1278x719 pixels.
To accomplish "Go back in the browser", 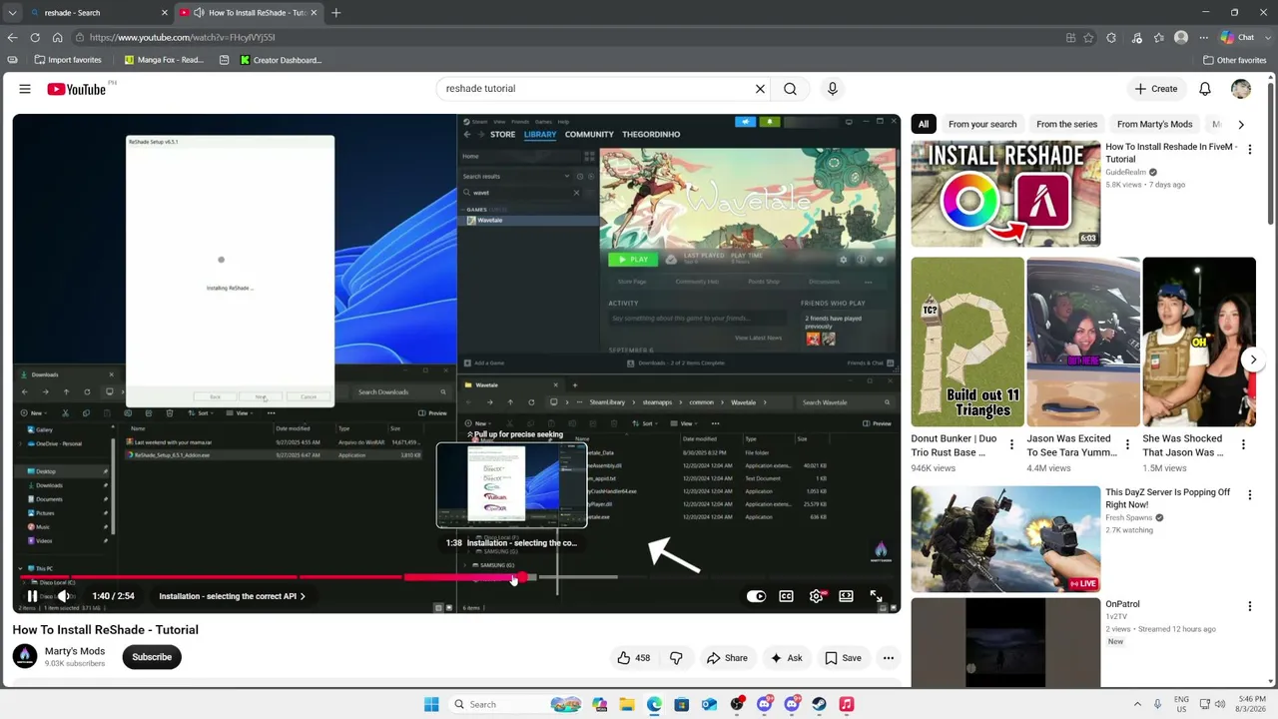I will pos(12,38).
